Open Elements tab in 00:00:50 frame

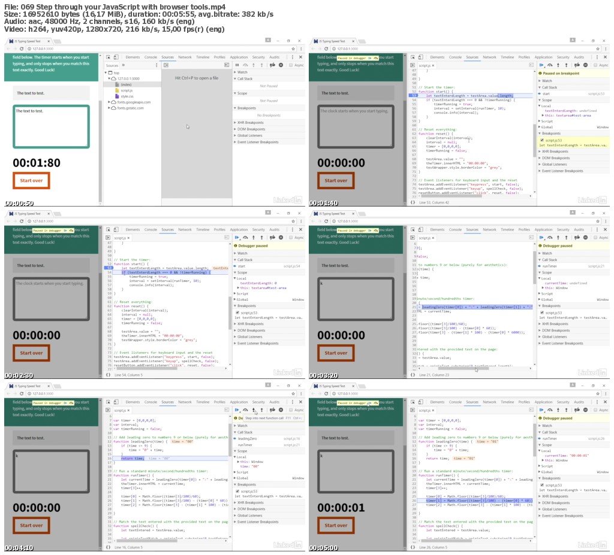[x=133, y=57]
